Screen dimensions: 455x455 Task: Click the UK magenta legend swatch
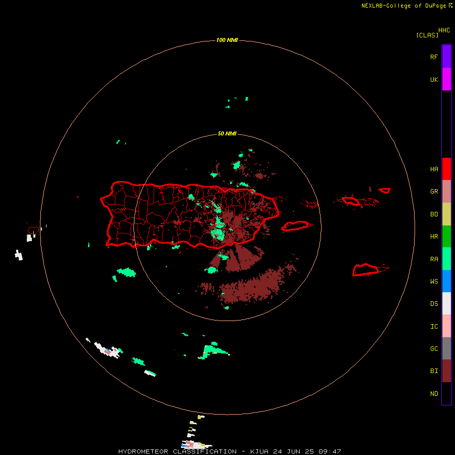click(x=446, y=79)
